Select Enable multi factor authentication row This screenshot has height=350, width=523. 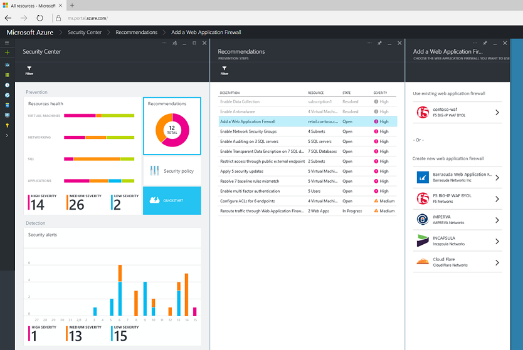[307, 191]
